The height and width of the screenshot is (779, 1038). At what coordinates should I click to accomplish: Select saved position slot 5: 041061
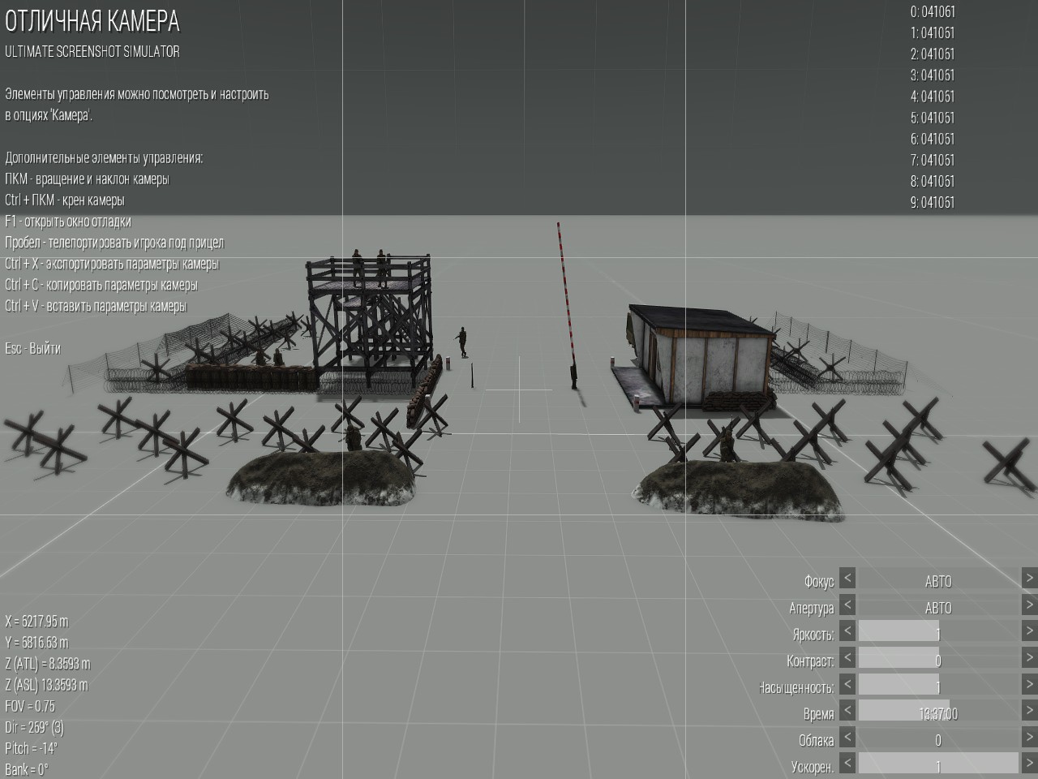(x=932, y=118)
